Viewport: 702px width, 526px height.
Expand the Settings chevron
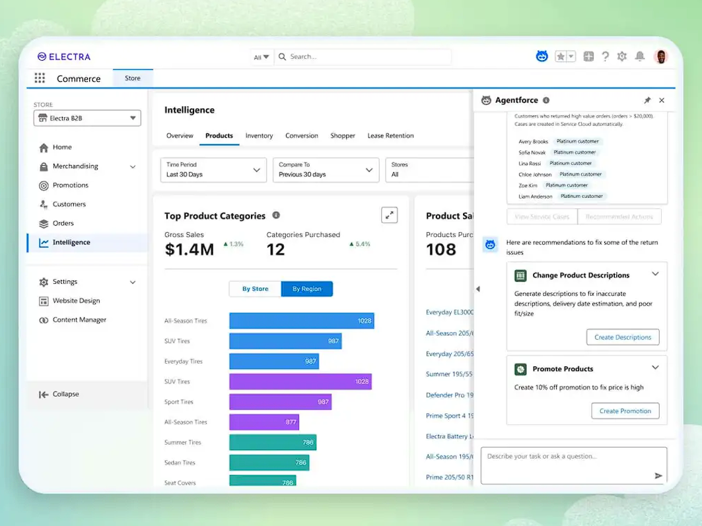133,282
